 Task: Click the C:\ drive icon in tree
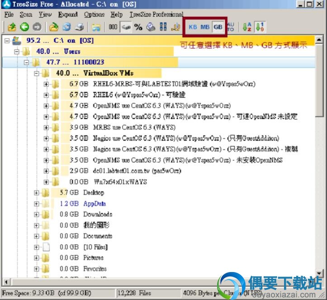point(17,41)
